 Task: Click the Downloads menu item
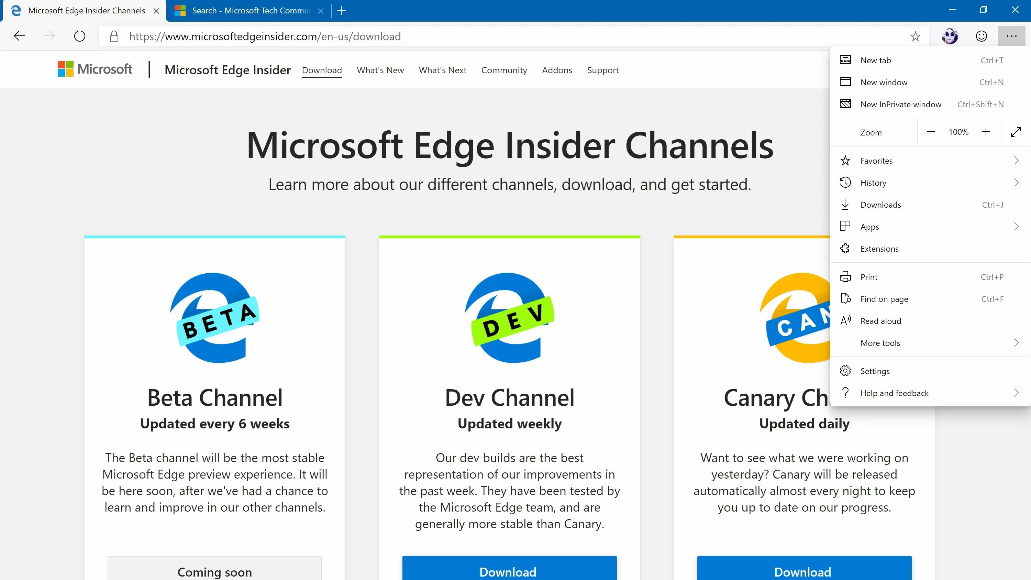pos(881,204)
